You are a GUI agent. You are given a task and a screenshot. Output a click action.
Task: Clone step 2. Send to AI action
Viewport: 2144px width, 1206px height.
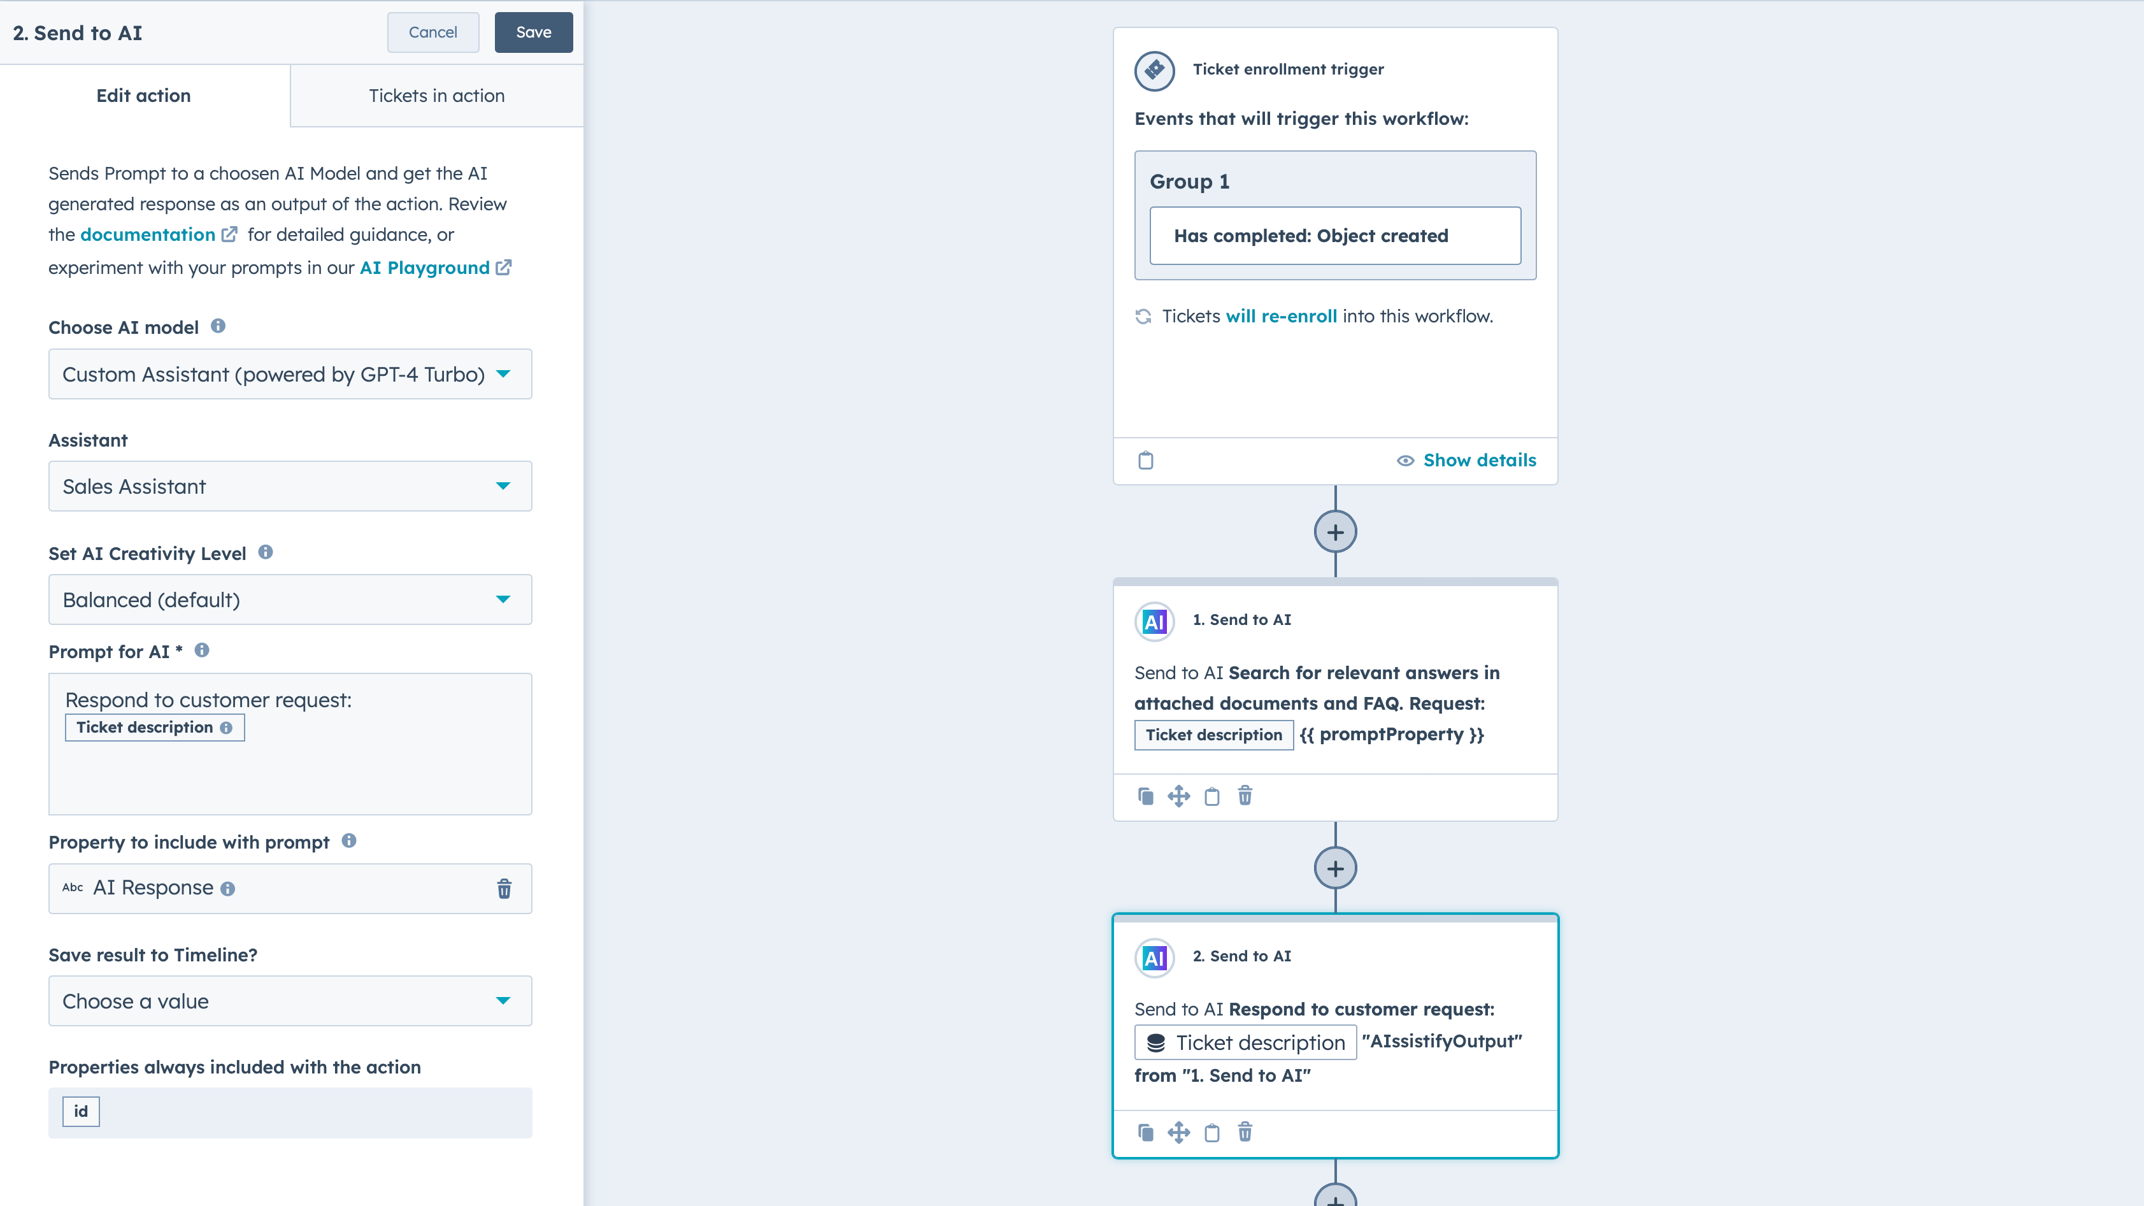click(x=1146, y=1133)
